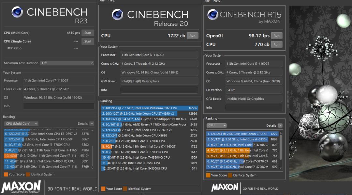This screenshot has width=352, height=195.
Task: Open the R15 ranking CPU dropdown
Action: tap(216, 125)
